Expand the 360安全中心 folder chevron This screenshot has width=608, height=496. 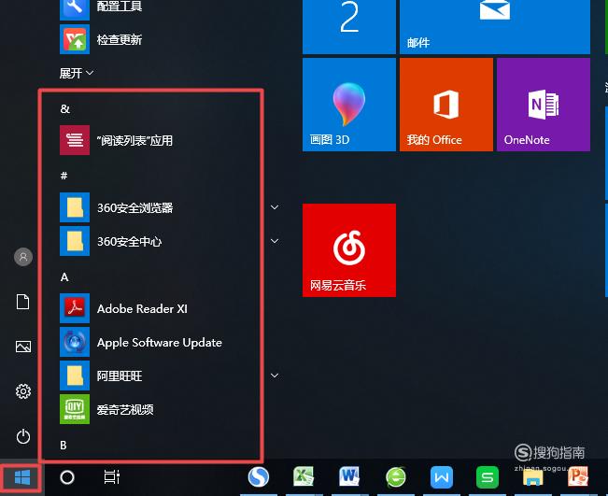(275, 241)
